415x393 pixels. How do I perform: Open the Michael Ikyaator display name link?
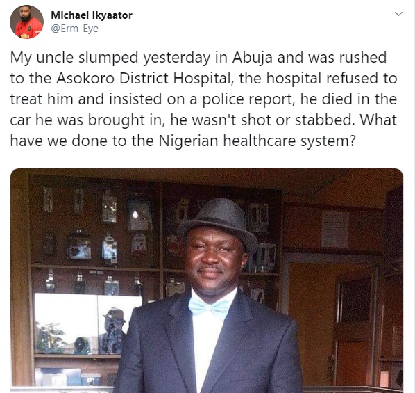click(x=92, y=15)
